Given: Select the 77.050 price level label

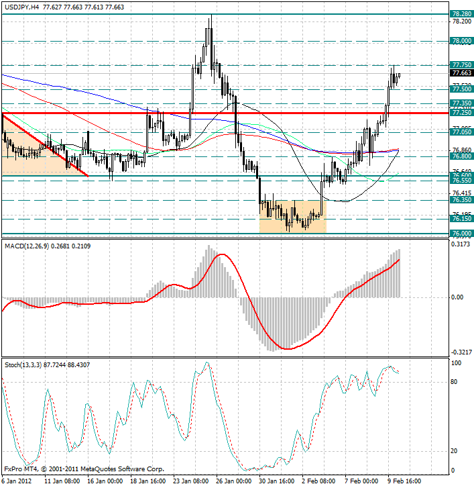Looking at the screenshot, I should point(462,132).
